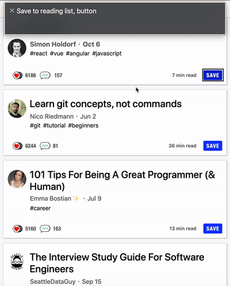The height and width of the screenshot is (286, 230).
Task: Click heart icon with 6186 reactions
Action: coord(17,76)
